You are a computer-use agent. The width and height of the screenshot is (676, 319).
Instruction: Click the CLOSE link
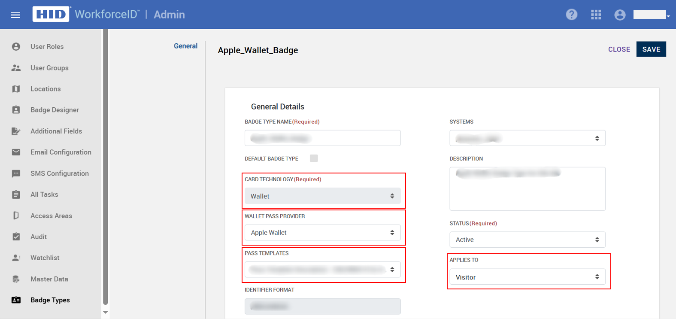[x=619, y=49]
